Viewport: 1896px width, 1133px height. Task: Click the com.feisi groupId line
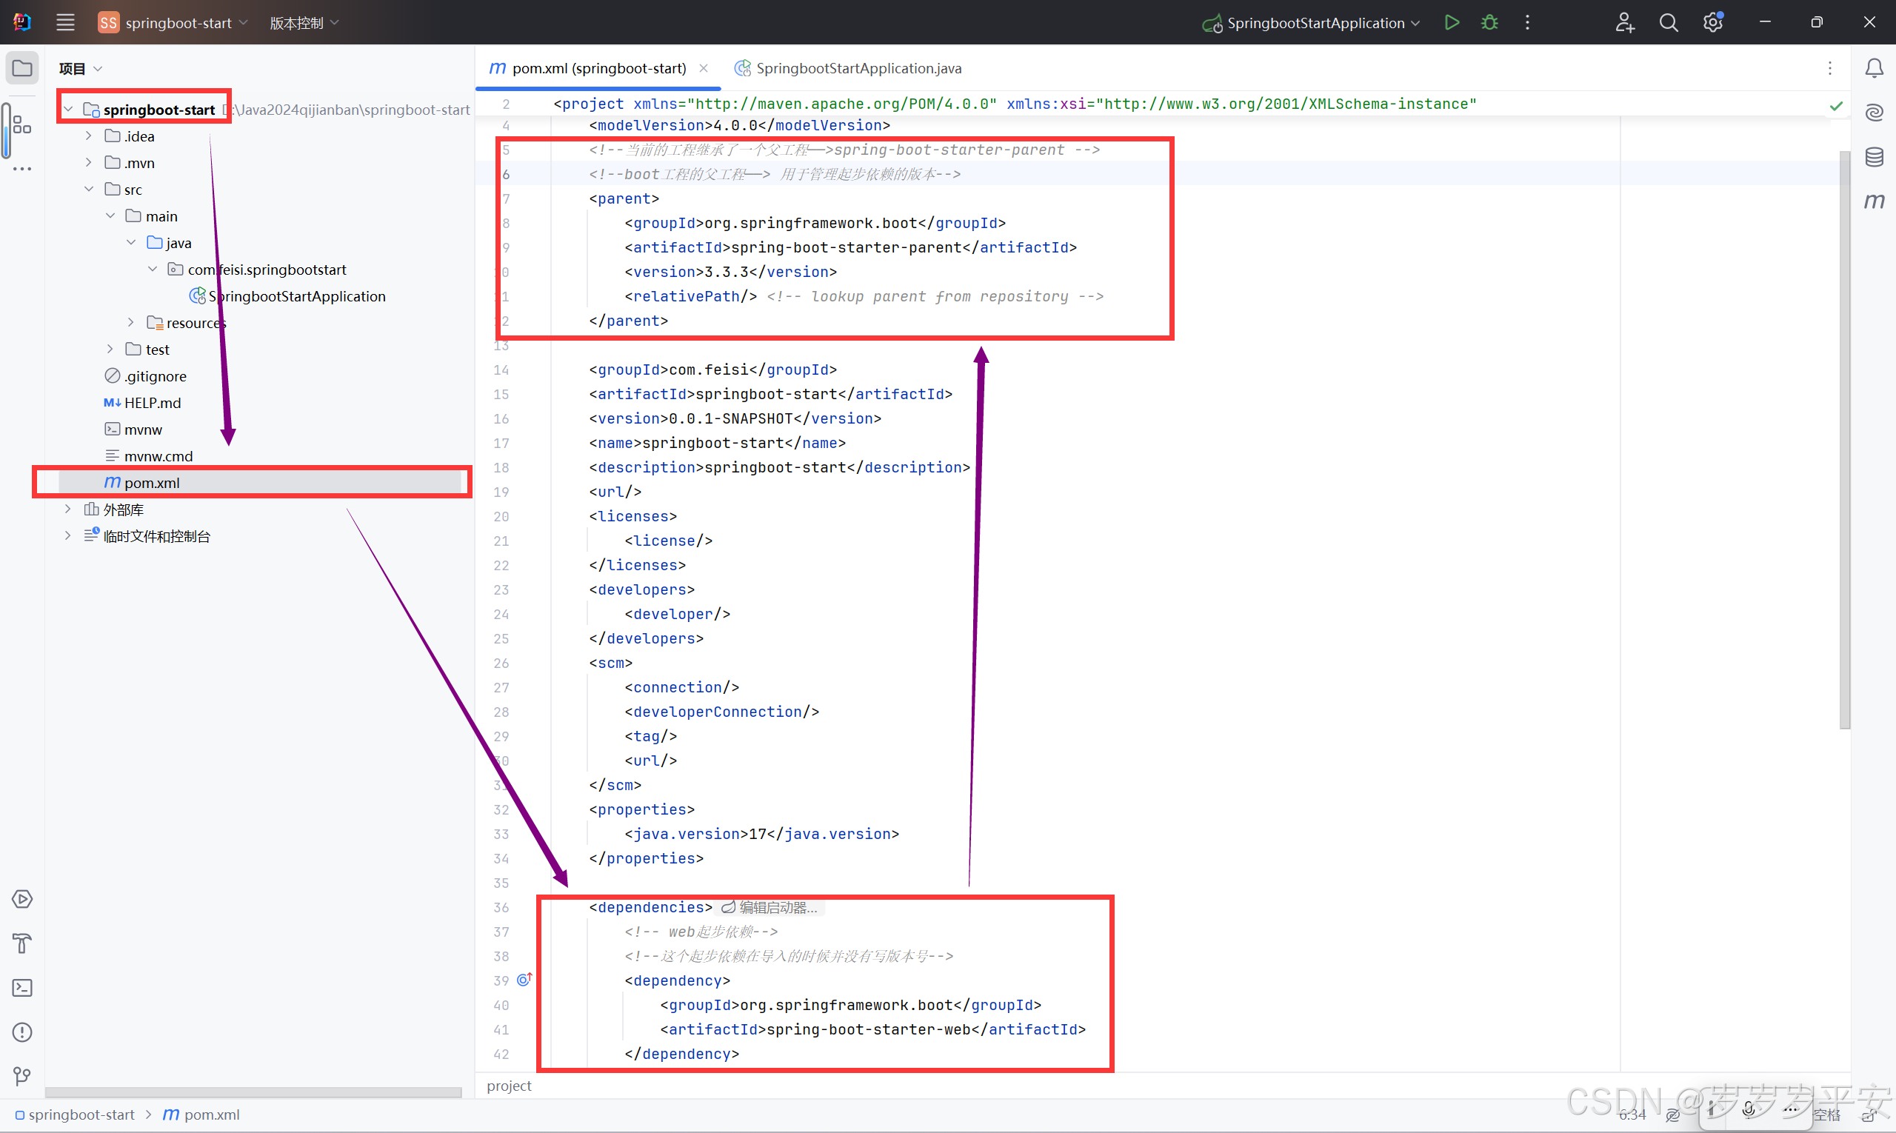pyautogui.click(x=712, y=370)
